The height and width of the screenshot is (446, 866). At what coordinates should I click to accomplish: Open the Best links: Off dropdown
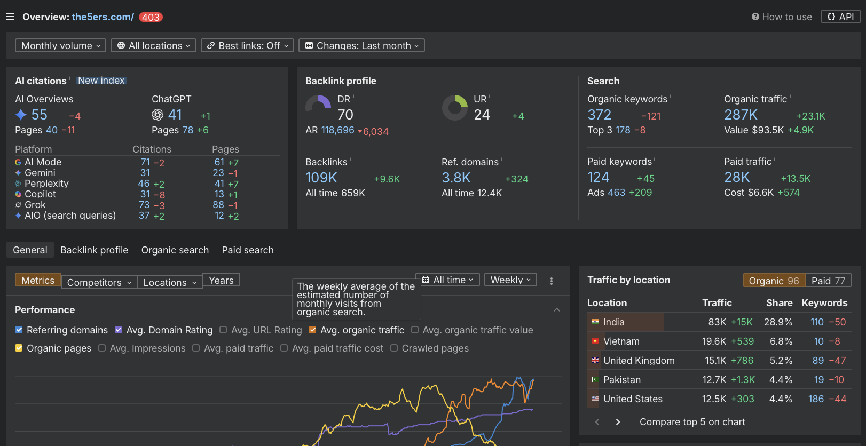click(247, 46)
